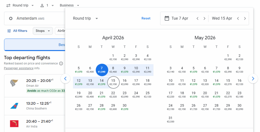
Task: Move return date one day earlier
Action: 238,19
